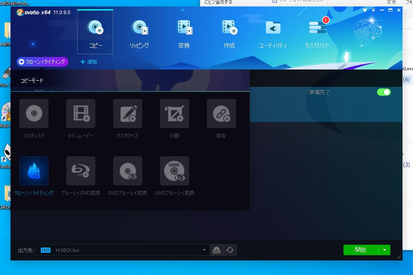This screenshot has height=275, width=413.
Task: Click the 追加 (Add) source button
Action: click(88, 62)
